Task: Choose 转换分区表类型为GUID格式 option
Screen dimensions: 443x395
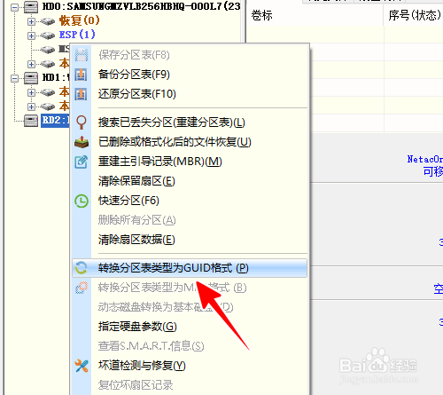Action: tap(190, 268)
